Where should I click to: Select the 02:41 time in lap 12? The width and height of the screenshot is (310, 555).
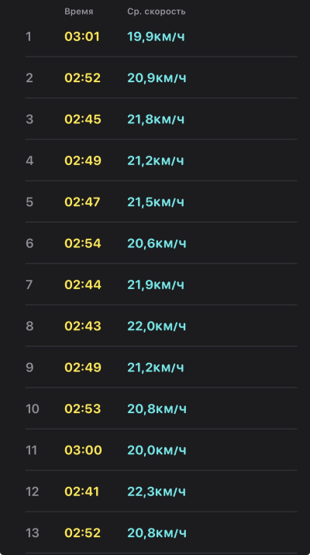click(x=81, y=491)
